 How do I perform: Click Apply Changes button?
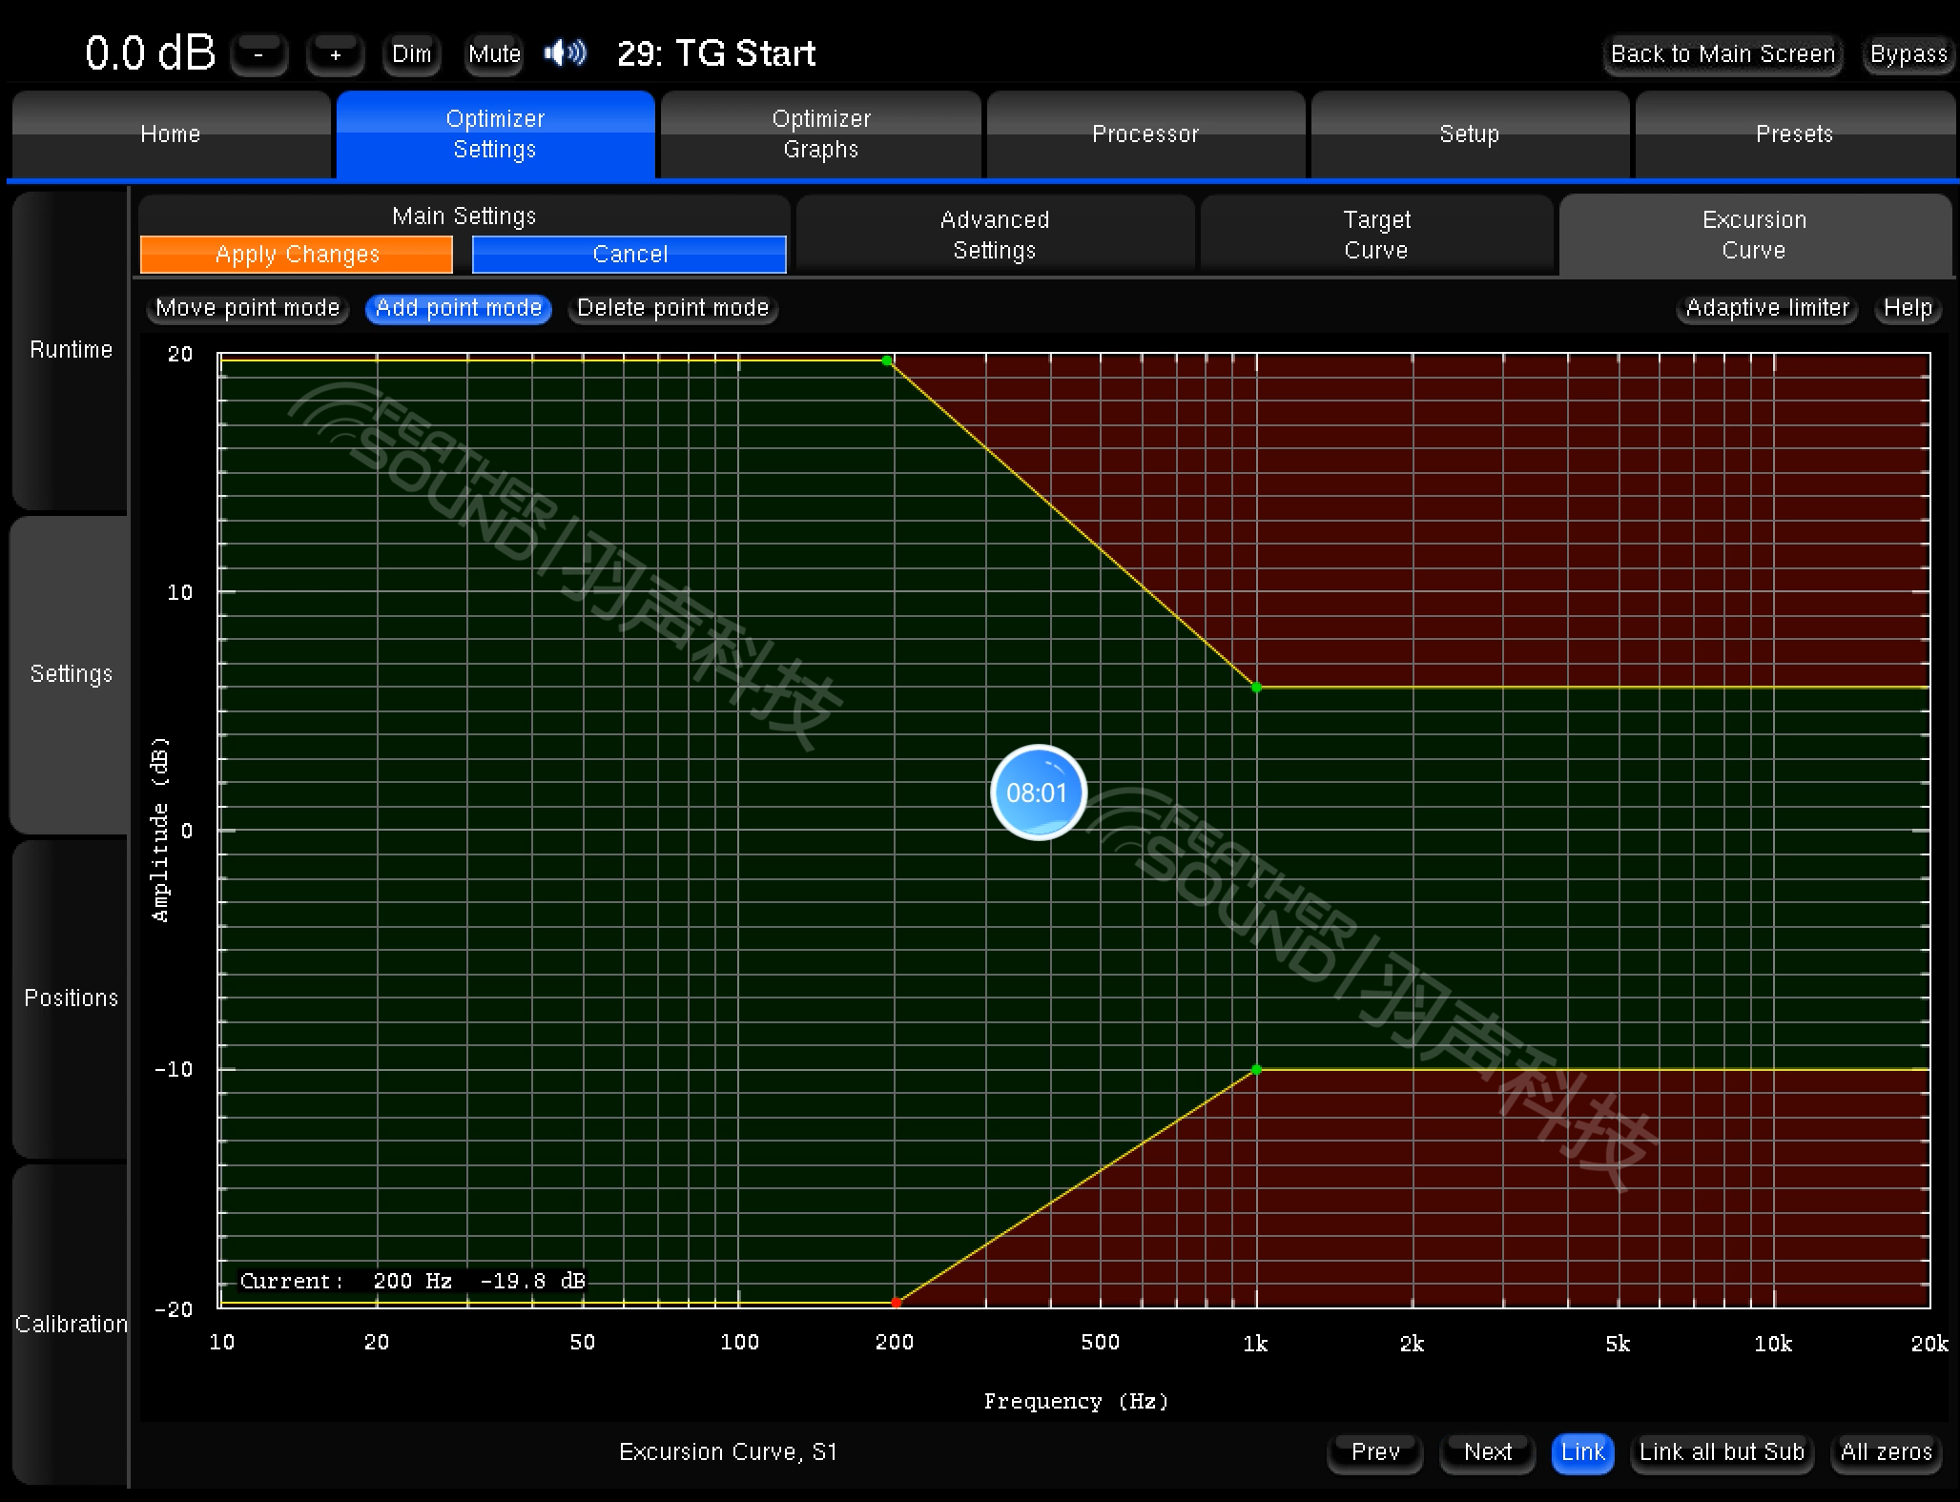[297, 255]
